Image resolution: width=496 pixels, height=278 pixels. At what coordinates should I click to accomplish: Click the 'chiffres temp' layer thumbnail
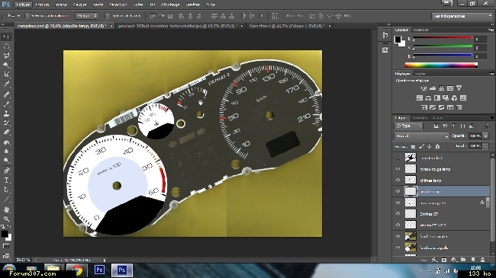click(411, 180)
